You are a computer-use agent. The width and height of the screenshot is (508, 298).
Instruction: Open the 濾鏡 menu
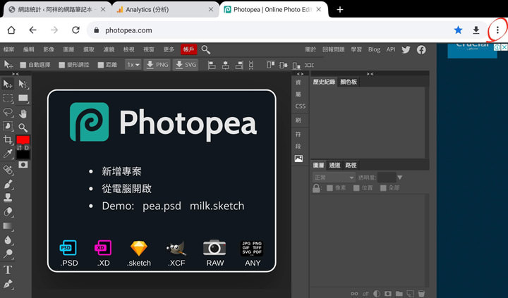tap(109, 49)
